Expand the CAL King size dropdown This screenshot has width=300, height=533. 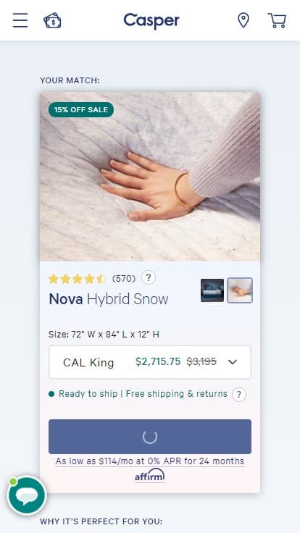150,362
